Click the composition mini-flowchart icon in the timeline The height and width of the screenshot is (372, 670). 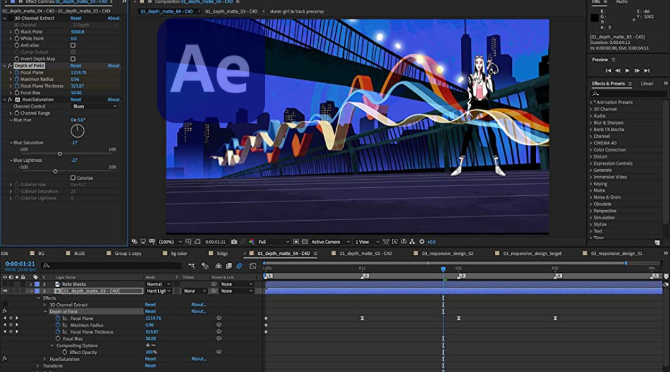pyautogui.click(x=192, y=266)
